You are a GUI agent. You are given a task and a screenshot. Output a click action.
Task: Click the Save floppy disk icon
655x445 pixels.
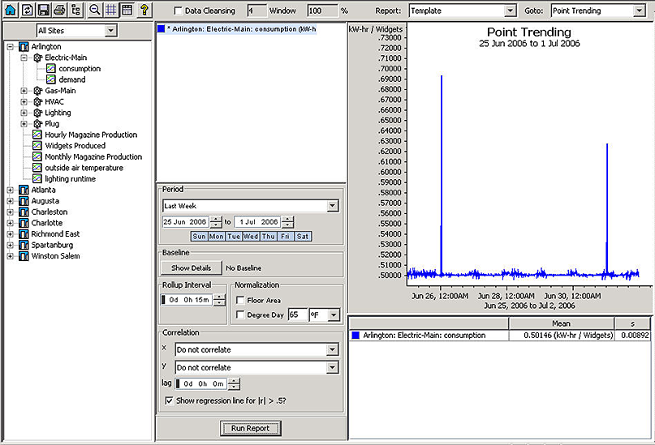[x=42, y=11]
